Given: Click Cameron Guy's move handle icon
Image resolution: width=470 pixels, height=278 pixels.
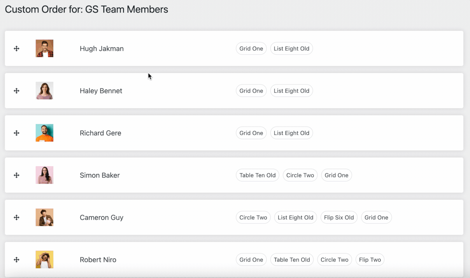Looking at the screenshot, I should coord(16,217).
